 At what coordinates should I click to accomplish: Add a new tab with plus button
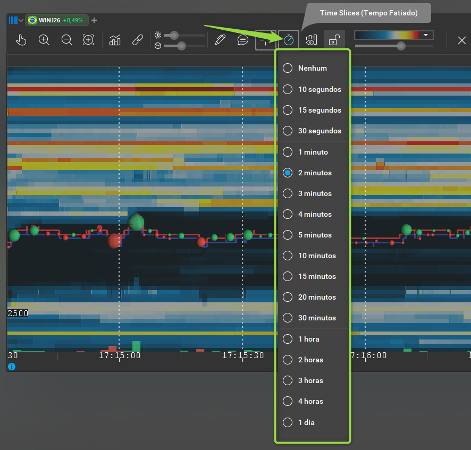[94, 20]
